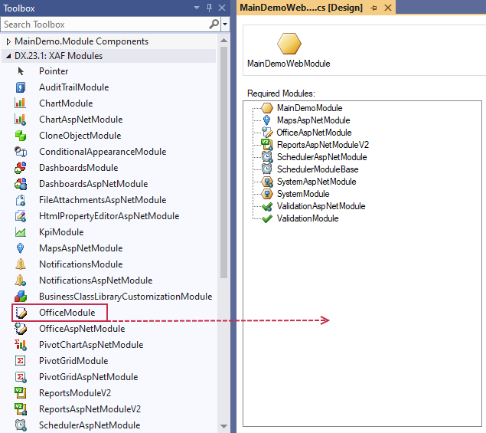Viewport: 486px width, 433px height.
Task: Click the Toolbox scrollbar down arrow
Action: coord(223,426)
